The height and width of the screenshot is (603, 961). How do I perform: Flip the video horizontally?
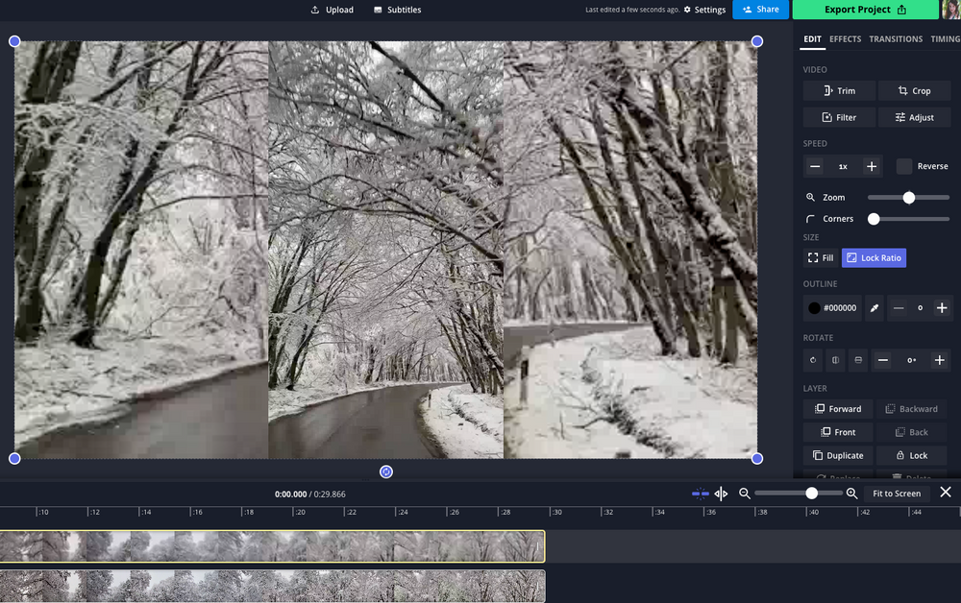tap(837, 360)
